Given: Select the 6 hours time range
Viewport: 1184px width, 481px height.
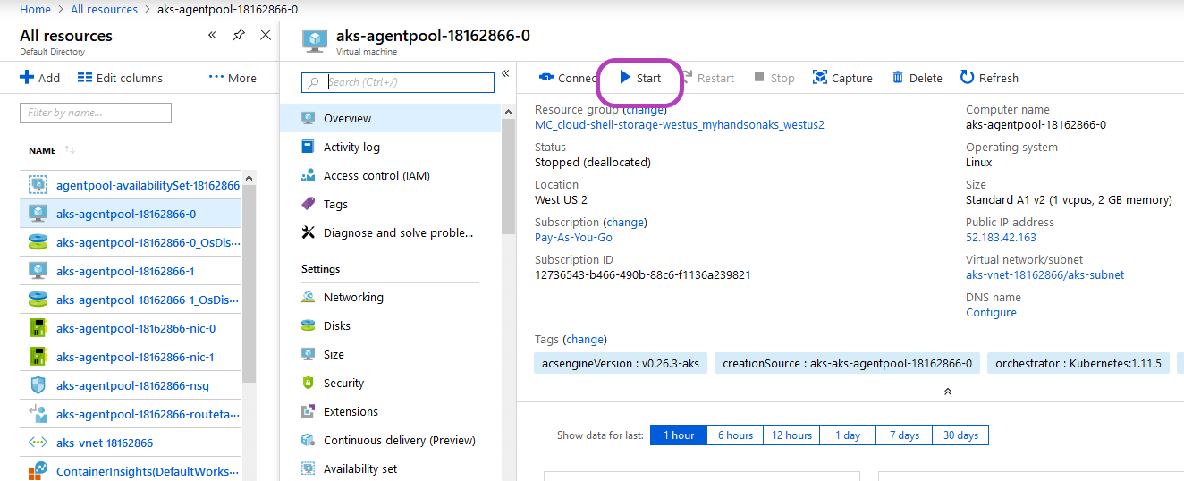Looking at the screenshot, I should point(735,435).
